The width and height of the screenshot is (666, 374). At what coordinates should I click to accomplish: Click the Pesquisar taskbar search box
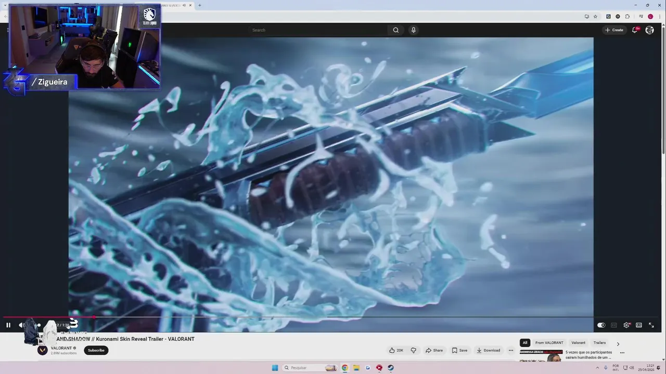click(x=311, y=368)
